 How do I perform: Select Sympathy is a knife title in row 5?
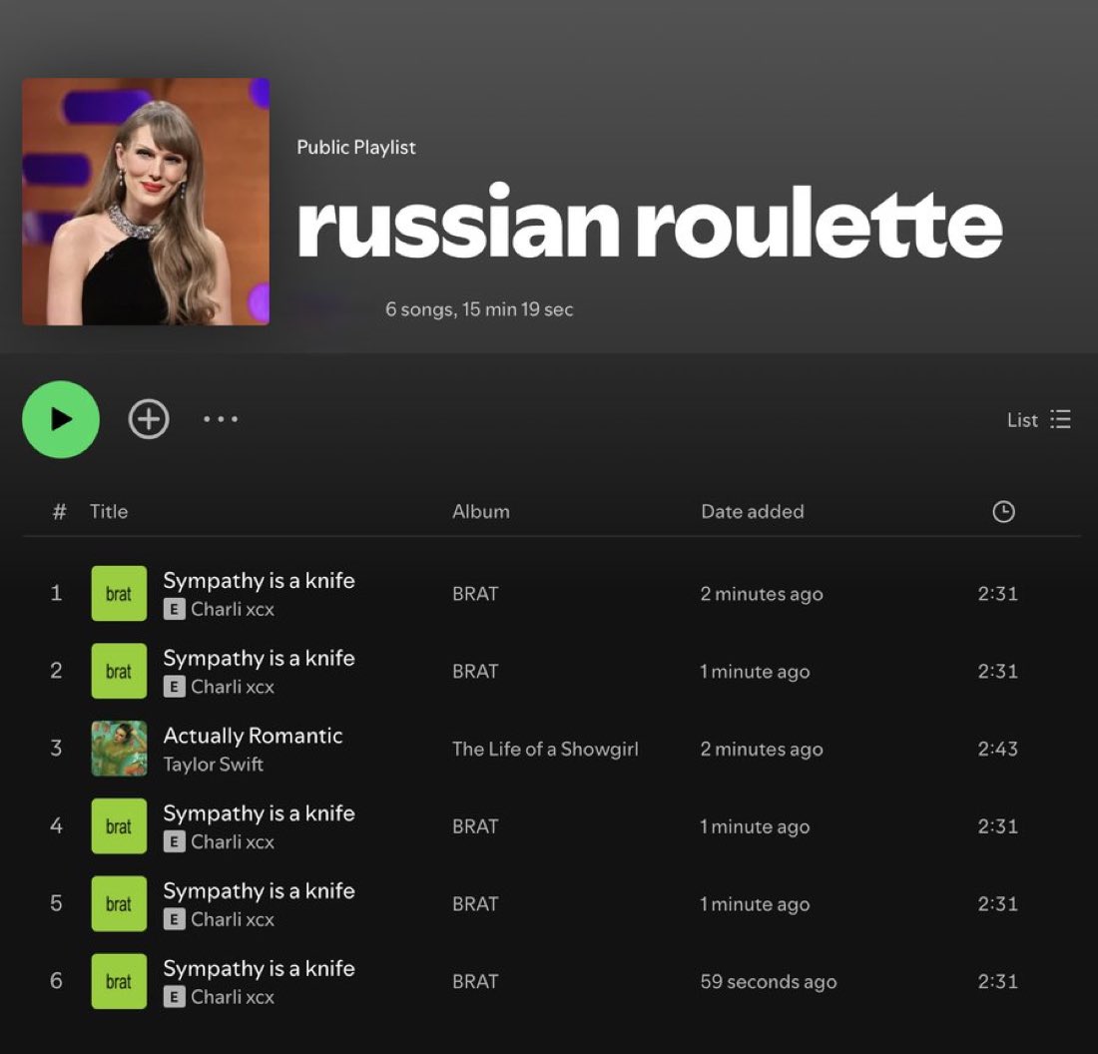coord(260,891)
